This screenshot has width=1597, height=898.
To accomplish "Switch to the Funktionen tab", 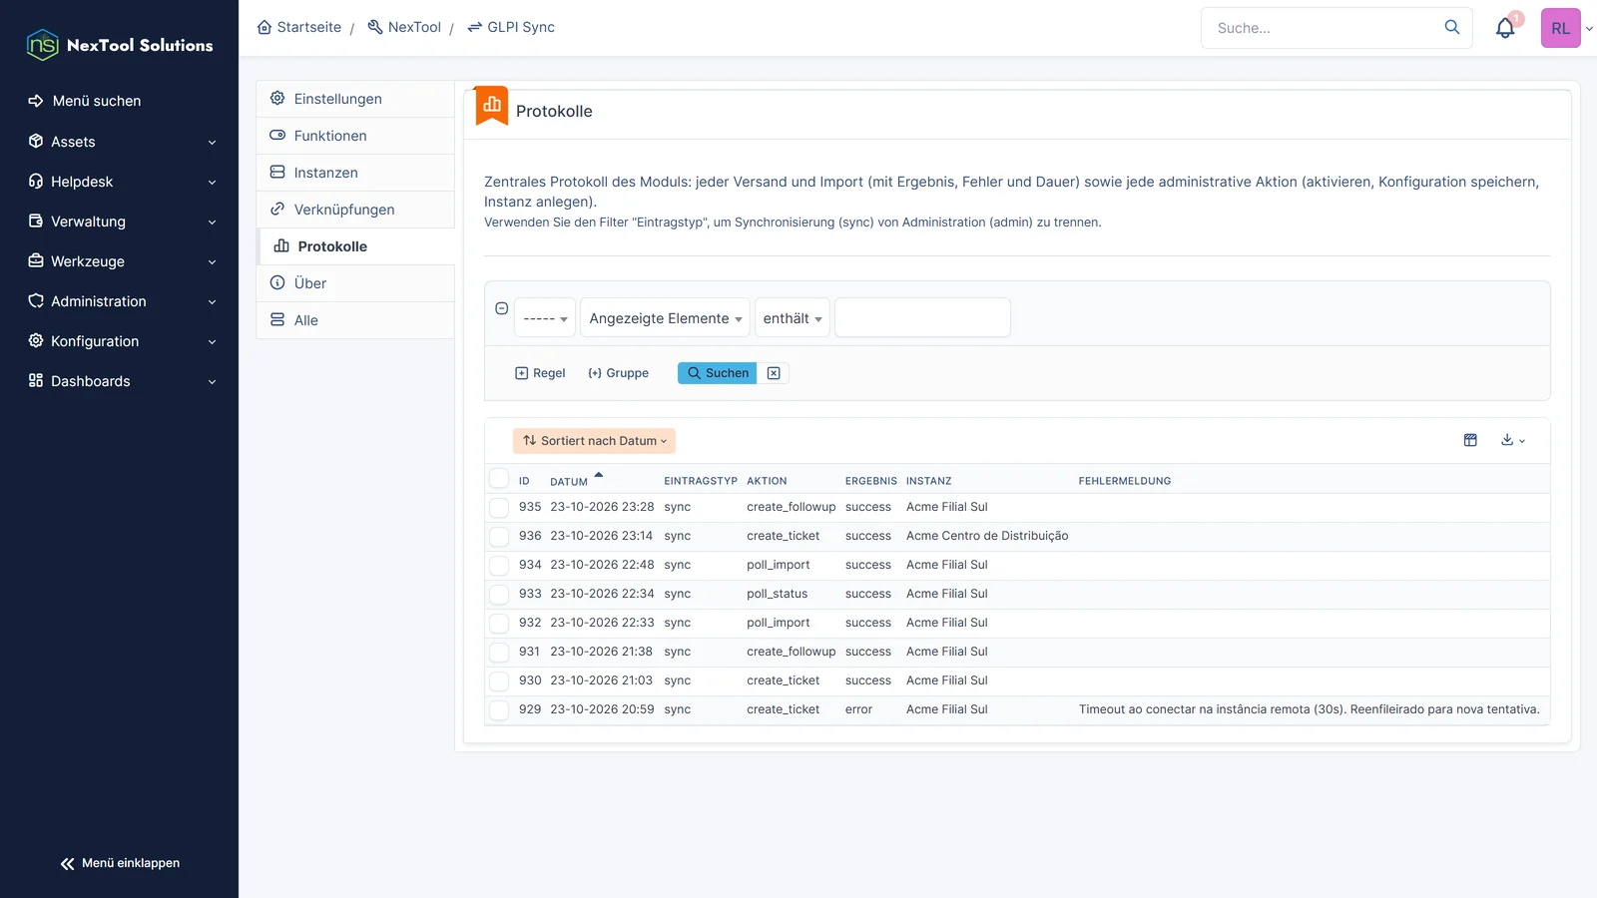I will click(356, 136).
